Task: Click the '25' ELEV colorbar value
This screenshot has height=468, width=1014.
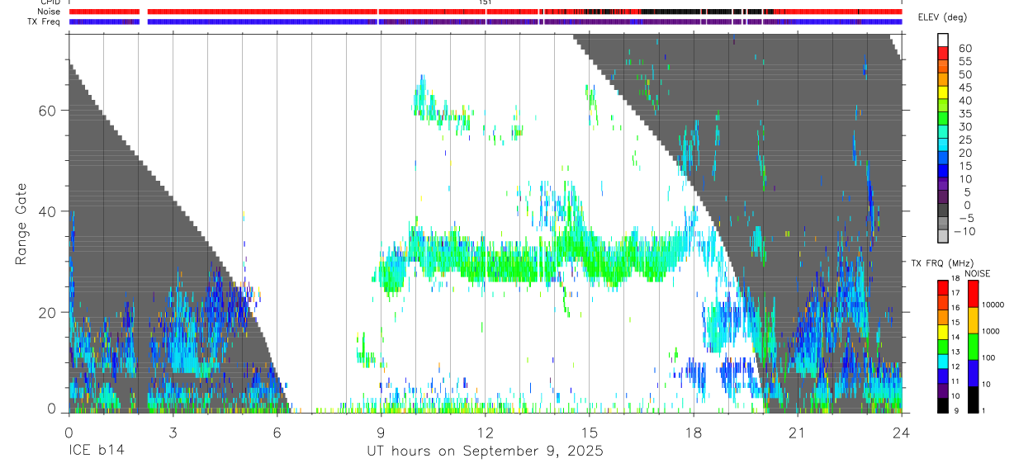Action: click(965, 139)
